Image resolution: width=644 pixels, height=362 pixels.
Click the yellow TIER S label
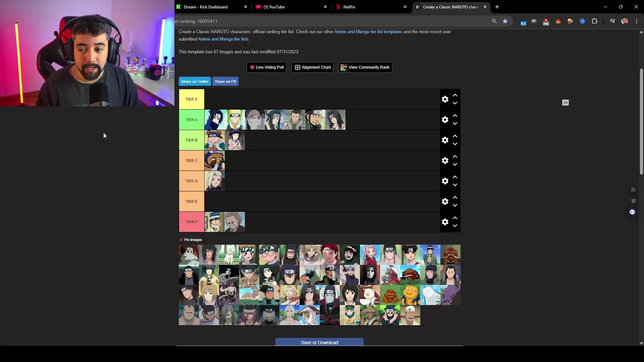(x=191, y=99)
